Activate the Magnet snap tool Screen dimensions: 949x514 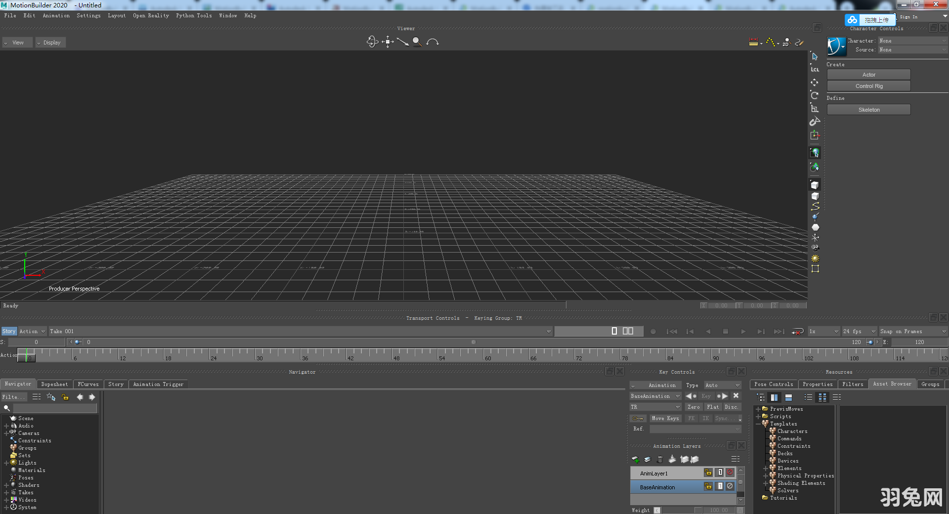tap(815, 122)
